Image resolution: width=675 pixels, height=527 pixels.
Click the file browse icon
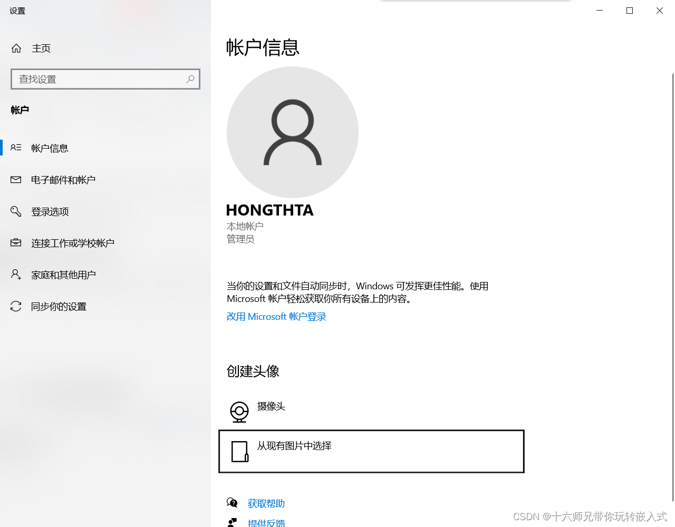[240, 452]
